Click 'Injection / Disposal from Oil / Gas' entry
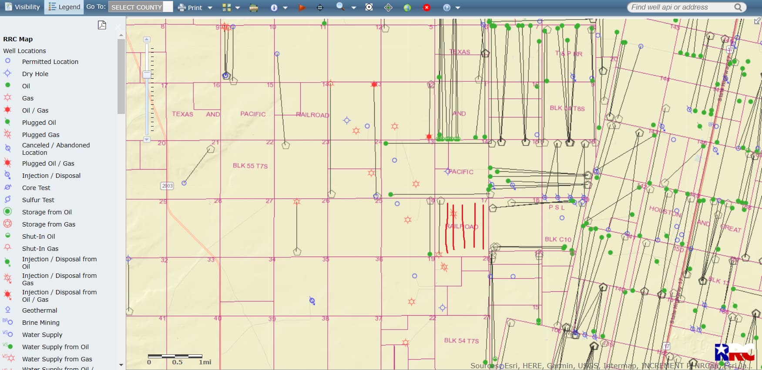This screenshot has height=370, width=762. pos(59,296)
